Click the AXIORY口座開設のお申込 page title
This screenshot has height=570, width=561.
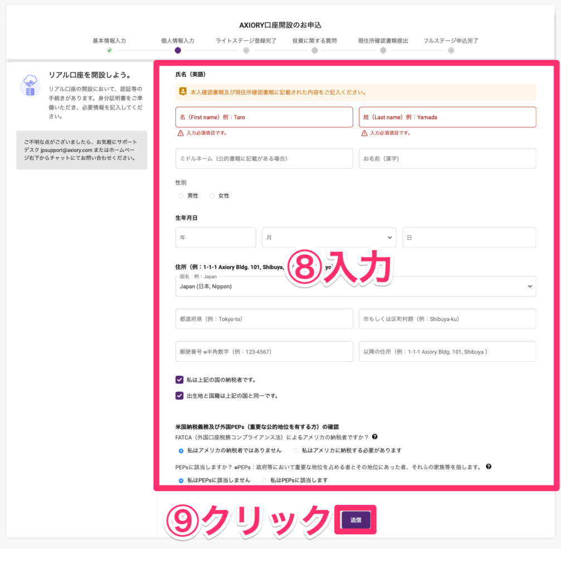[280, 25]
